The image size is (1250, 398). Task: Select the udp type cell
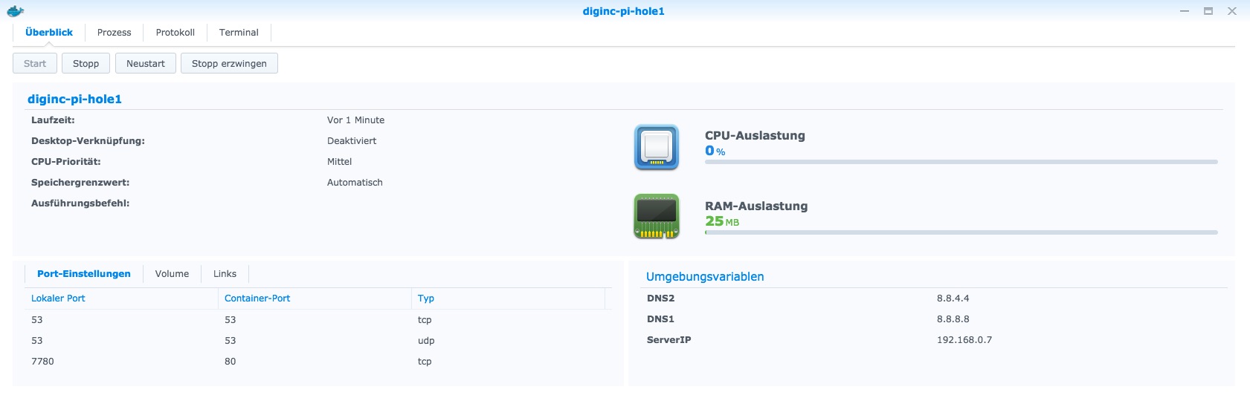click(426, 341)
